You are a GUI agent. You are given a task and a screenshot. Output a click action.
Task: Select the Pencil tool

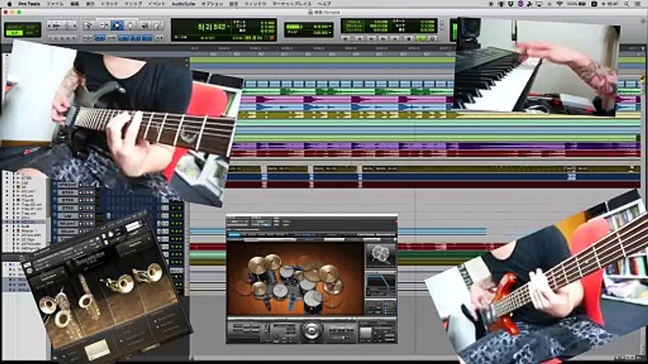[158, 25]
